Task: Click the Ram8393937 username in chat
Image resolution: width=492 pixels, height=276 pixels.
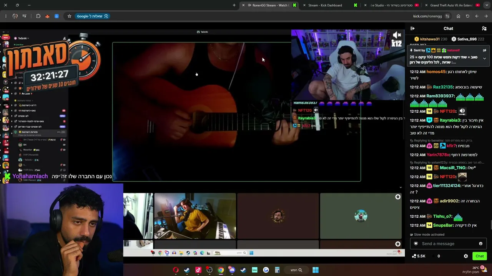Action: (440, 96)
